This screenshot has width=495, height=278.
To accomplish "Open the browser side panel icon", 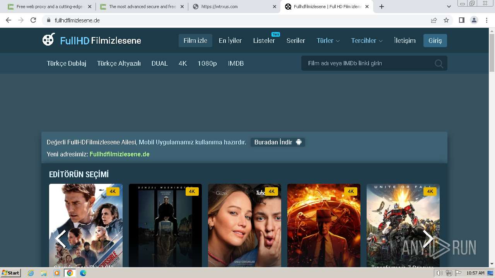I will (461, 20).
